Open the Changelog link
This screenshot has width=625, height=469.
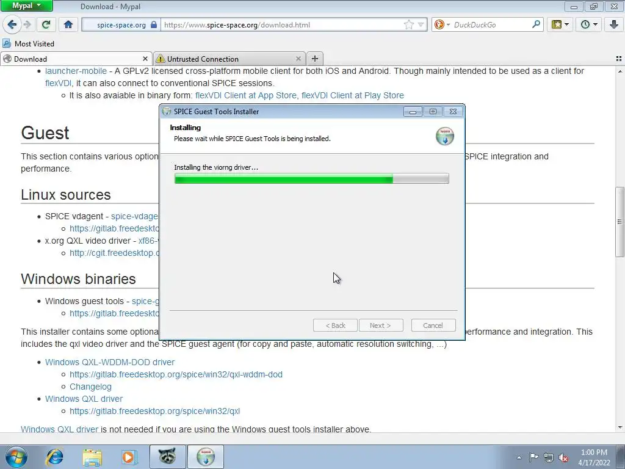click(90, 387)
